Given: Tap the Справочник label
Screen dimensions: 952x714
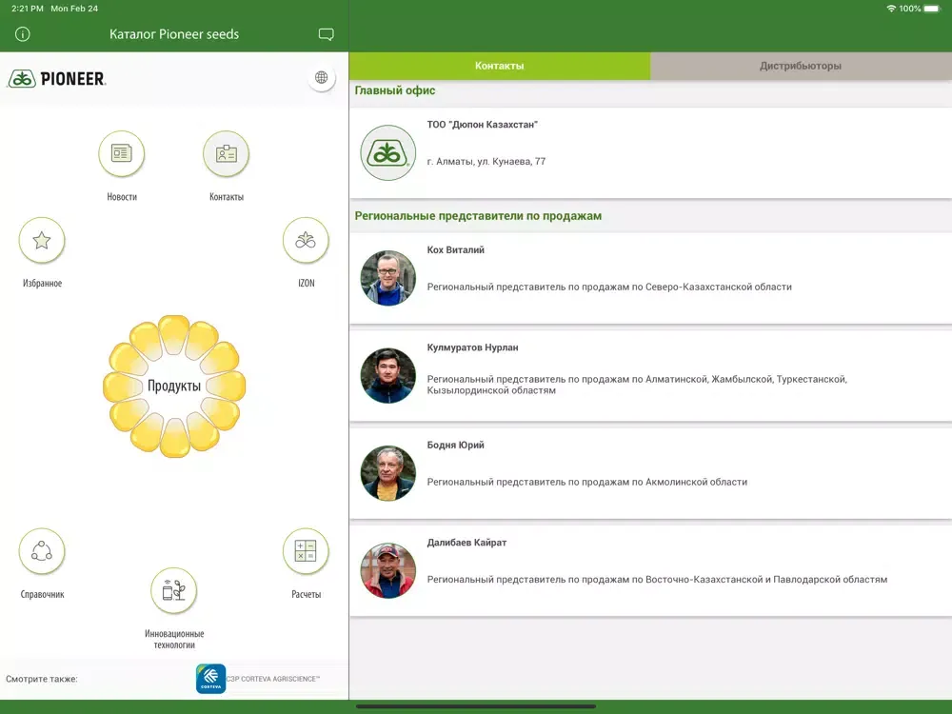Looking at the screenshot, I should [x=42, y=594].
